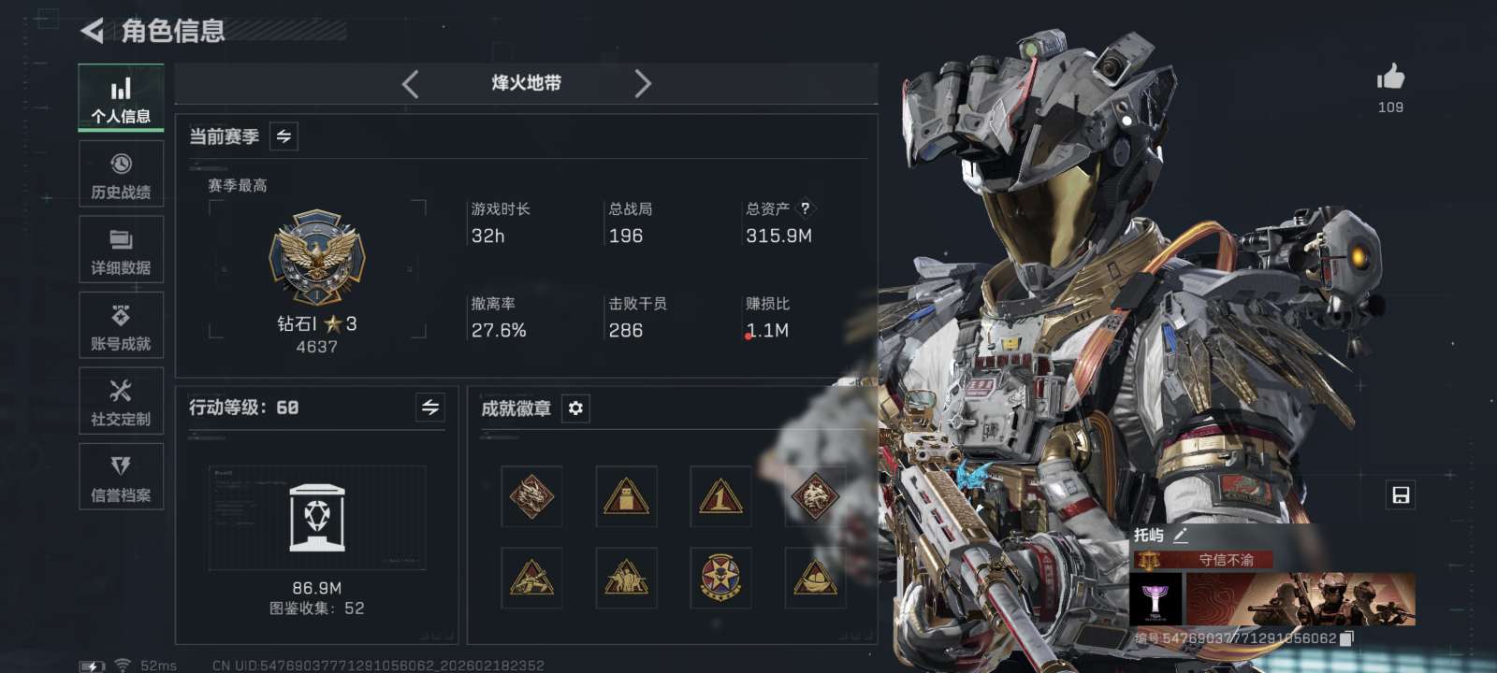Open the 社交定制 section

pos(121,401)
